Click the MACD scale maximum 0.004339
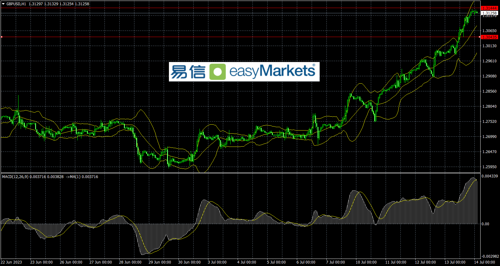Image resolution: width=500 pixels, height=266 pixels. point(490,176)
